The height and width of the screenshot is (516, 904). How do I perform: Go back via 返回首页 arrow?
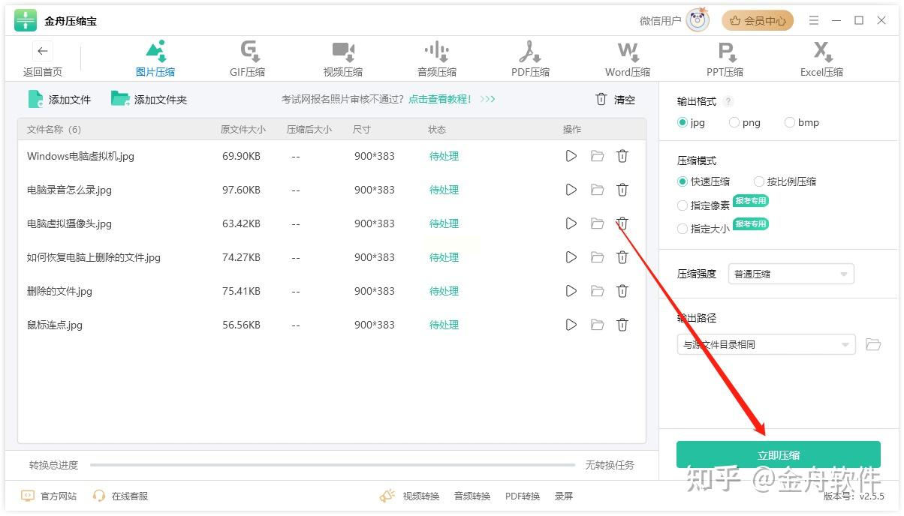pyautogui.click(x=43, y=52)
